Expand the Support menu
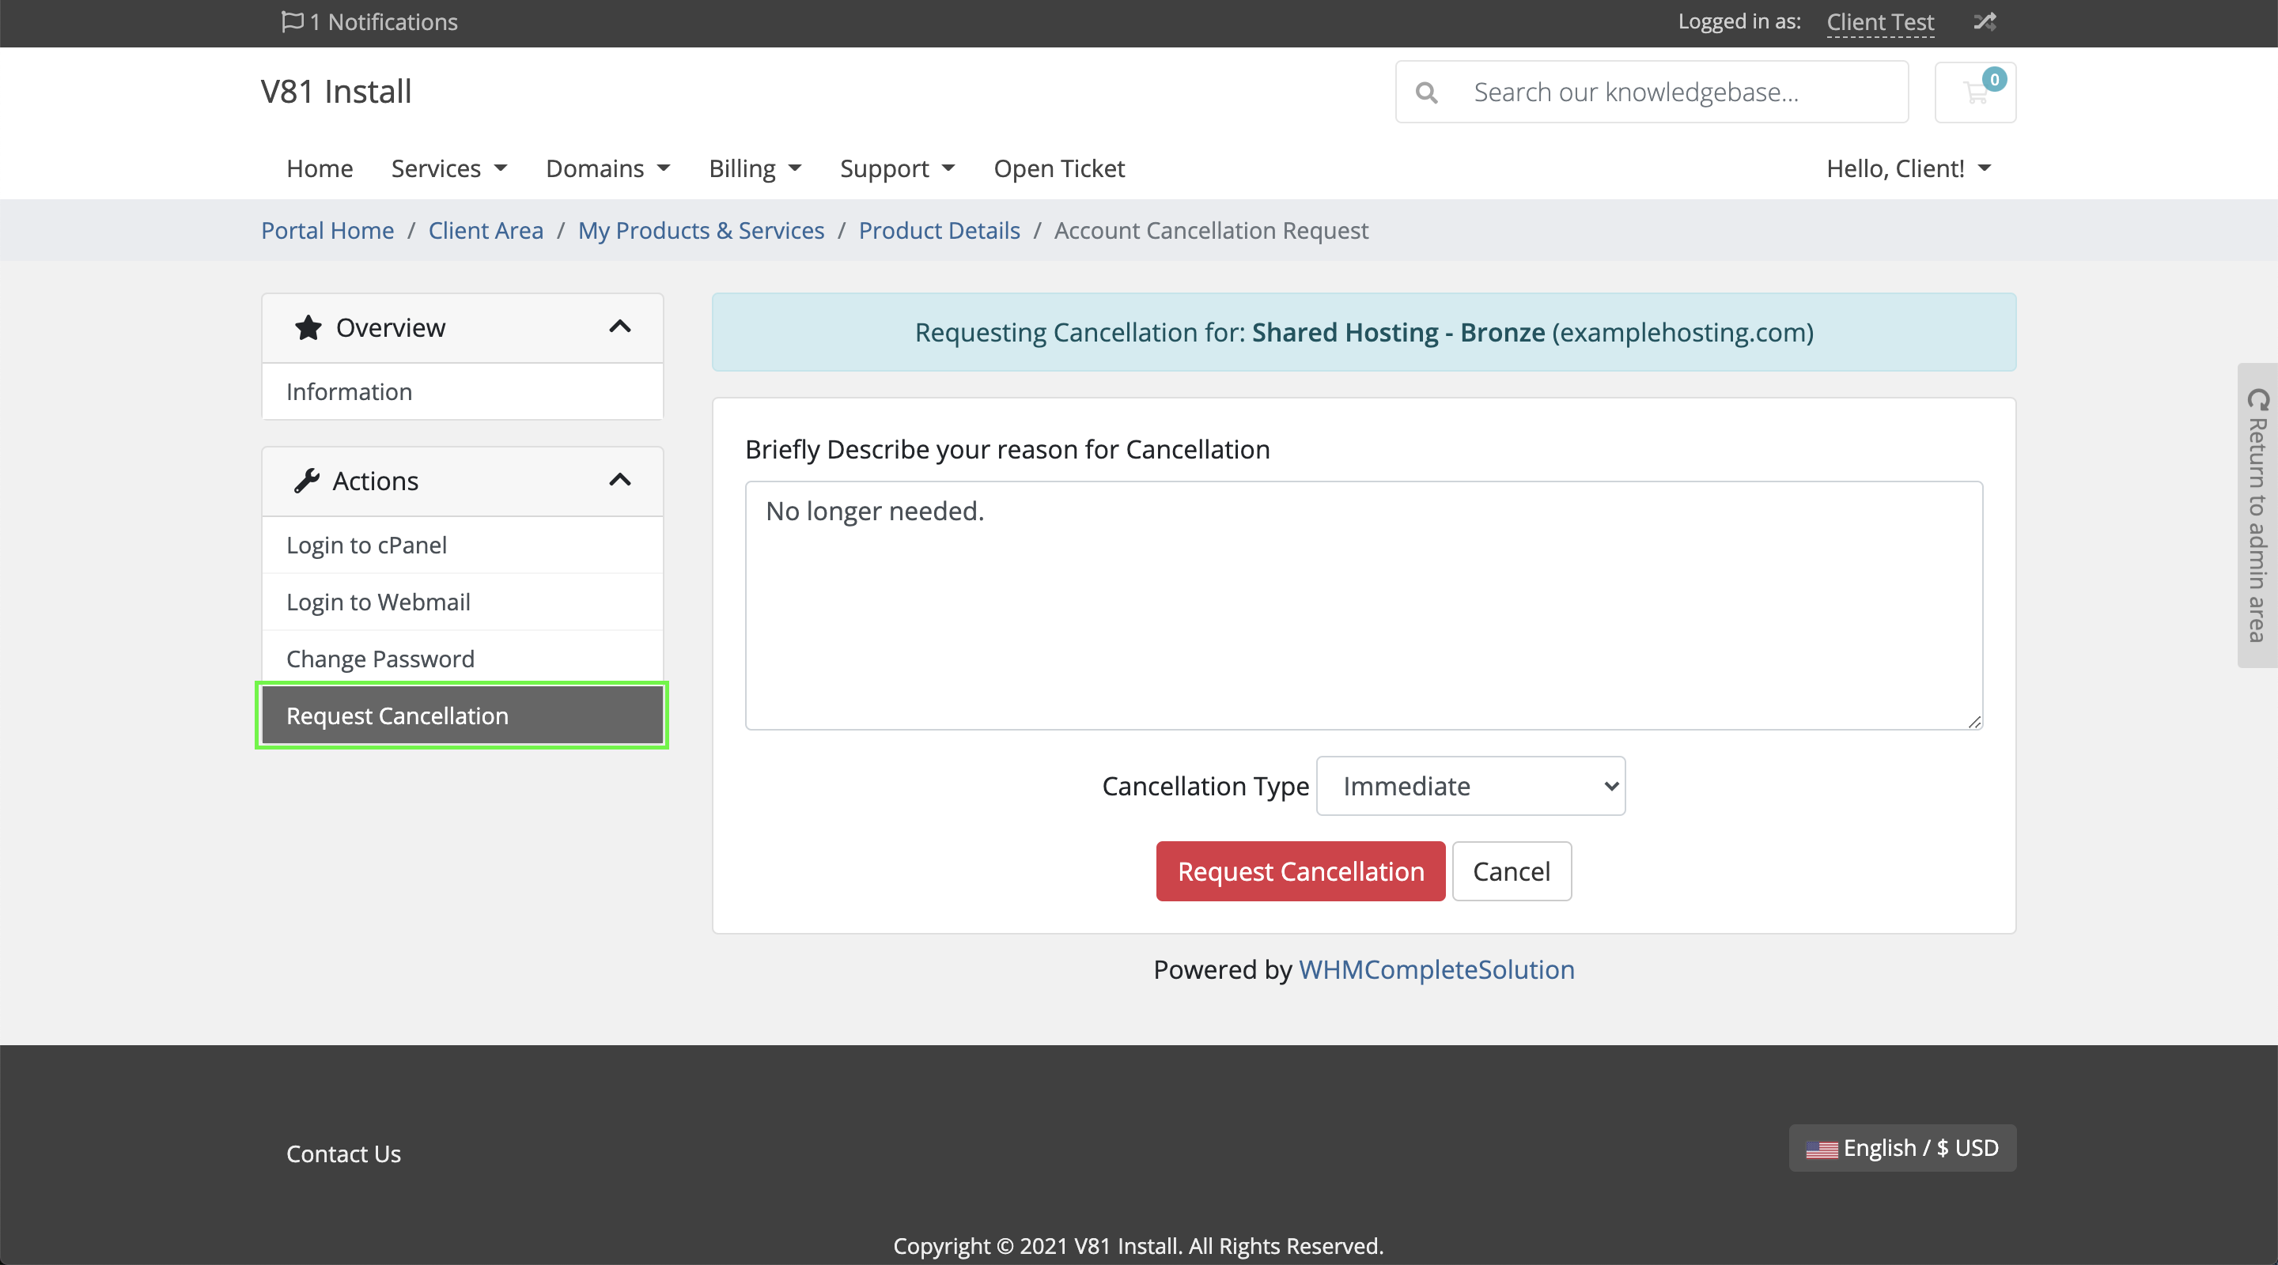The height and width of the screenshot is (1265, 2278). [898, 168]
